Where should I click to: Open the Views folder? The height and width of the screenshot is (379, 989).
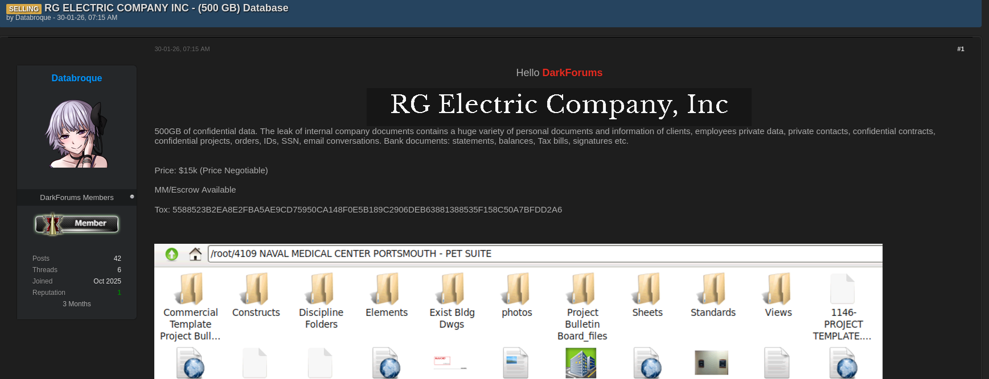coord(778,295)
